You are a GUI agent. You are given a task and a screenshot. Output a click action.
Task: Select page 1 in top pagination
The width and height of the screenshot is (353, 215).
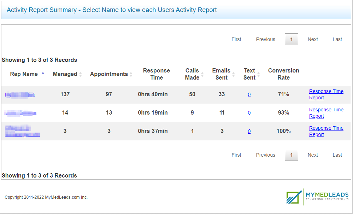point(291,39)
